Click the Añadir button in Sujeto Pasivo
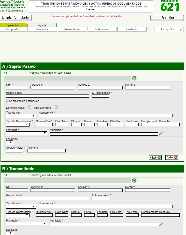The image size is (186, 235). click(x=155, y=157)
